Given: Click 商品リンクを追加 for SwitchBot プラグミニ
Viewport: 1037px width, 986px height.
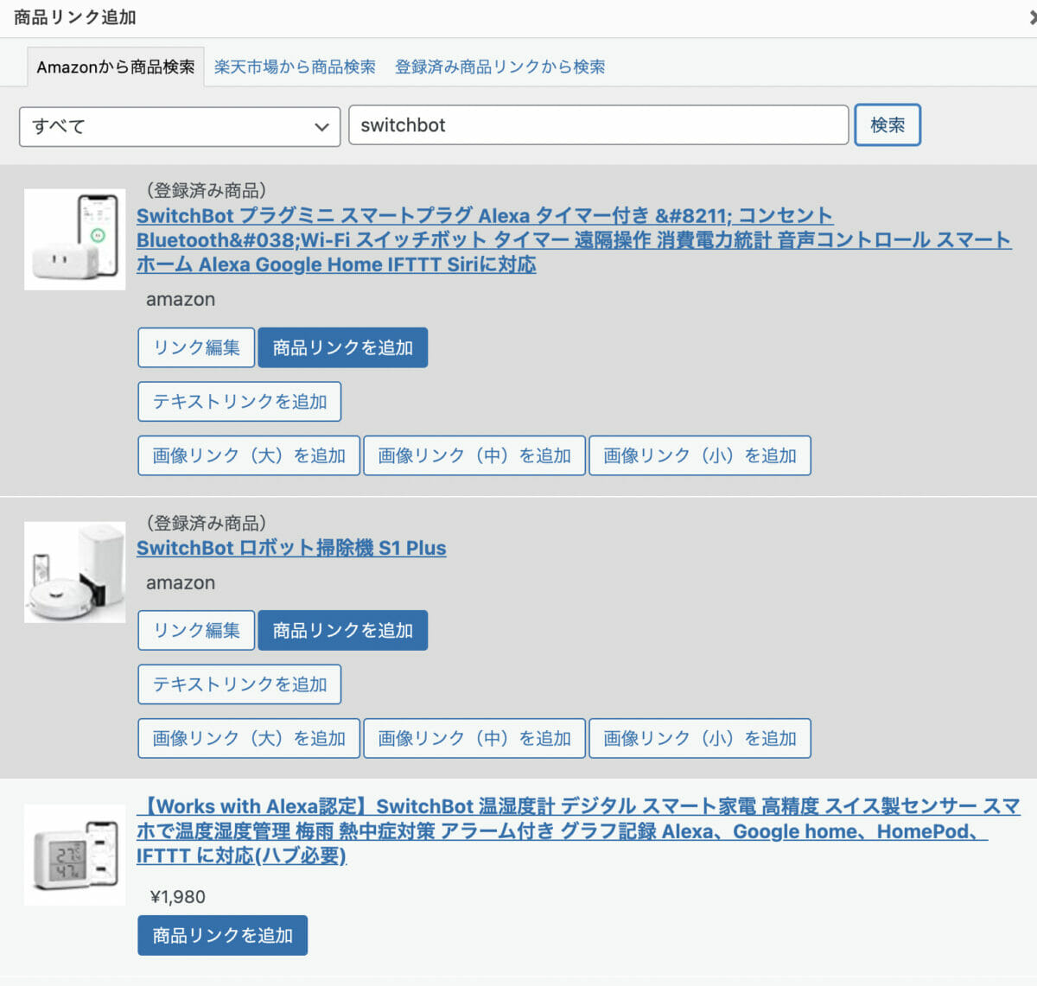Looking at the screenshot, I should click(343, 347).
